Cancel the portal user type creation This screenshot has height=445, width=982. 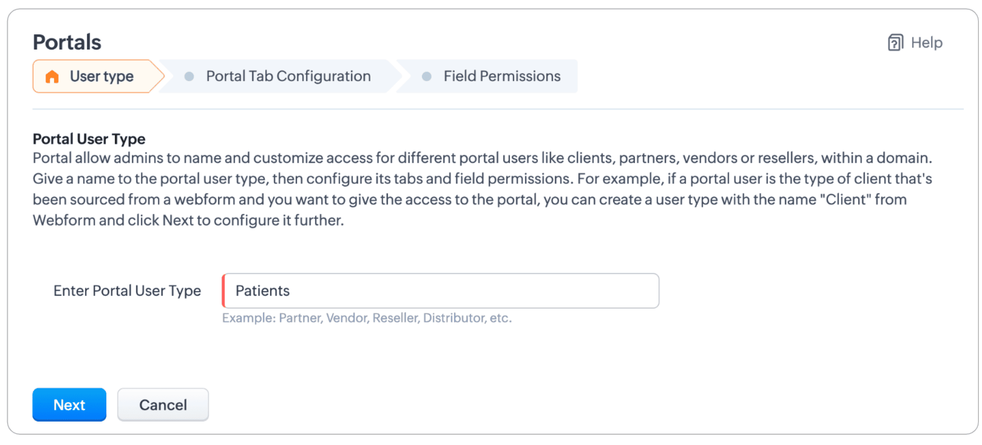163,405
